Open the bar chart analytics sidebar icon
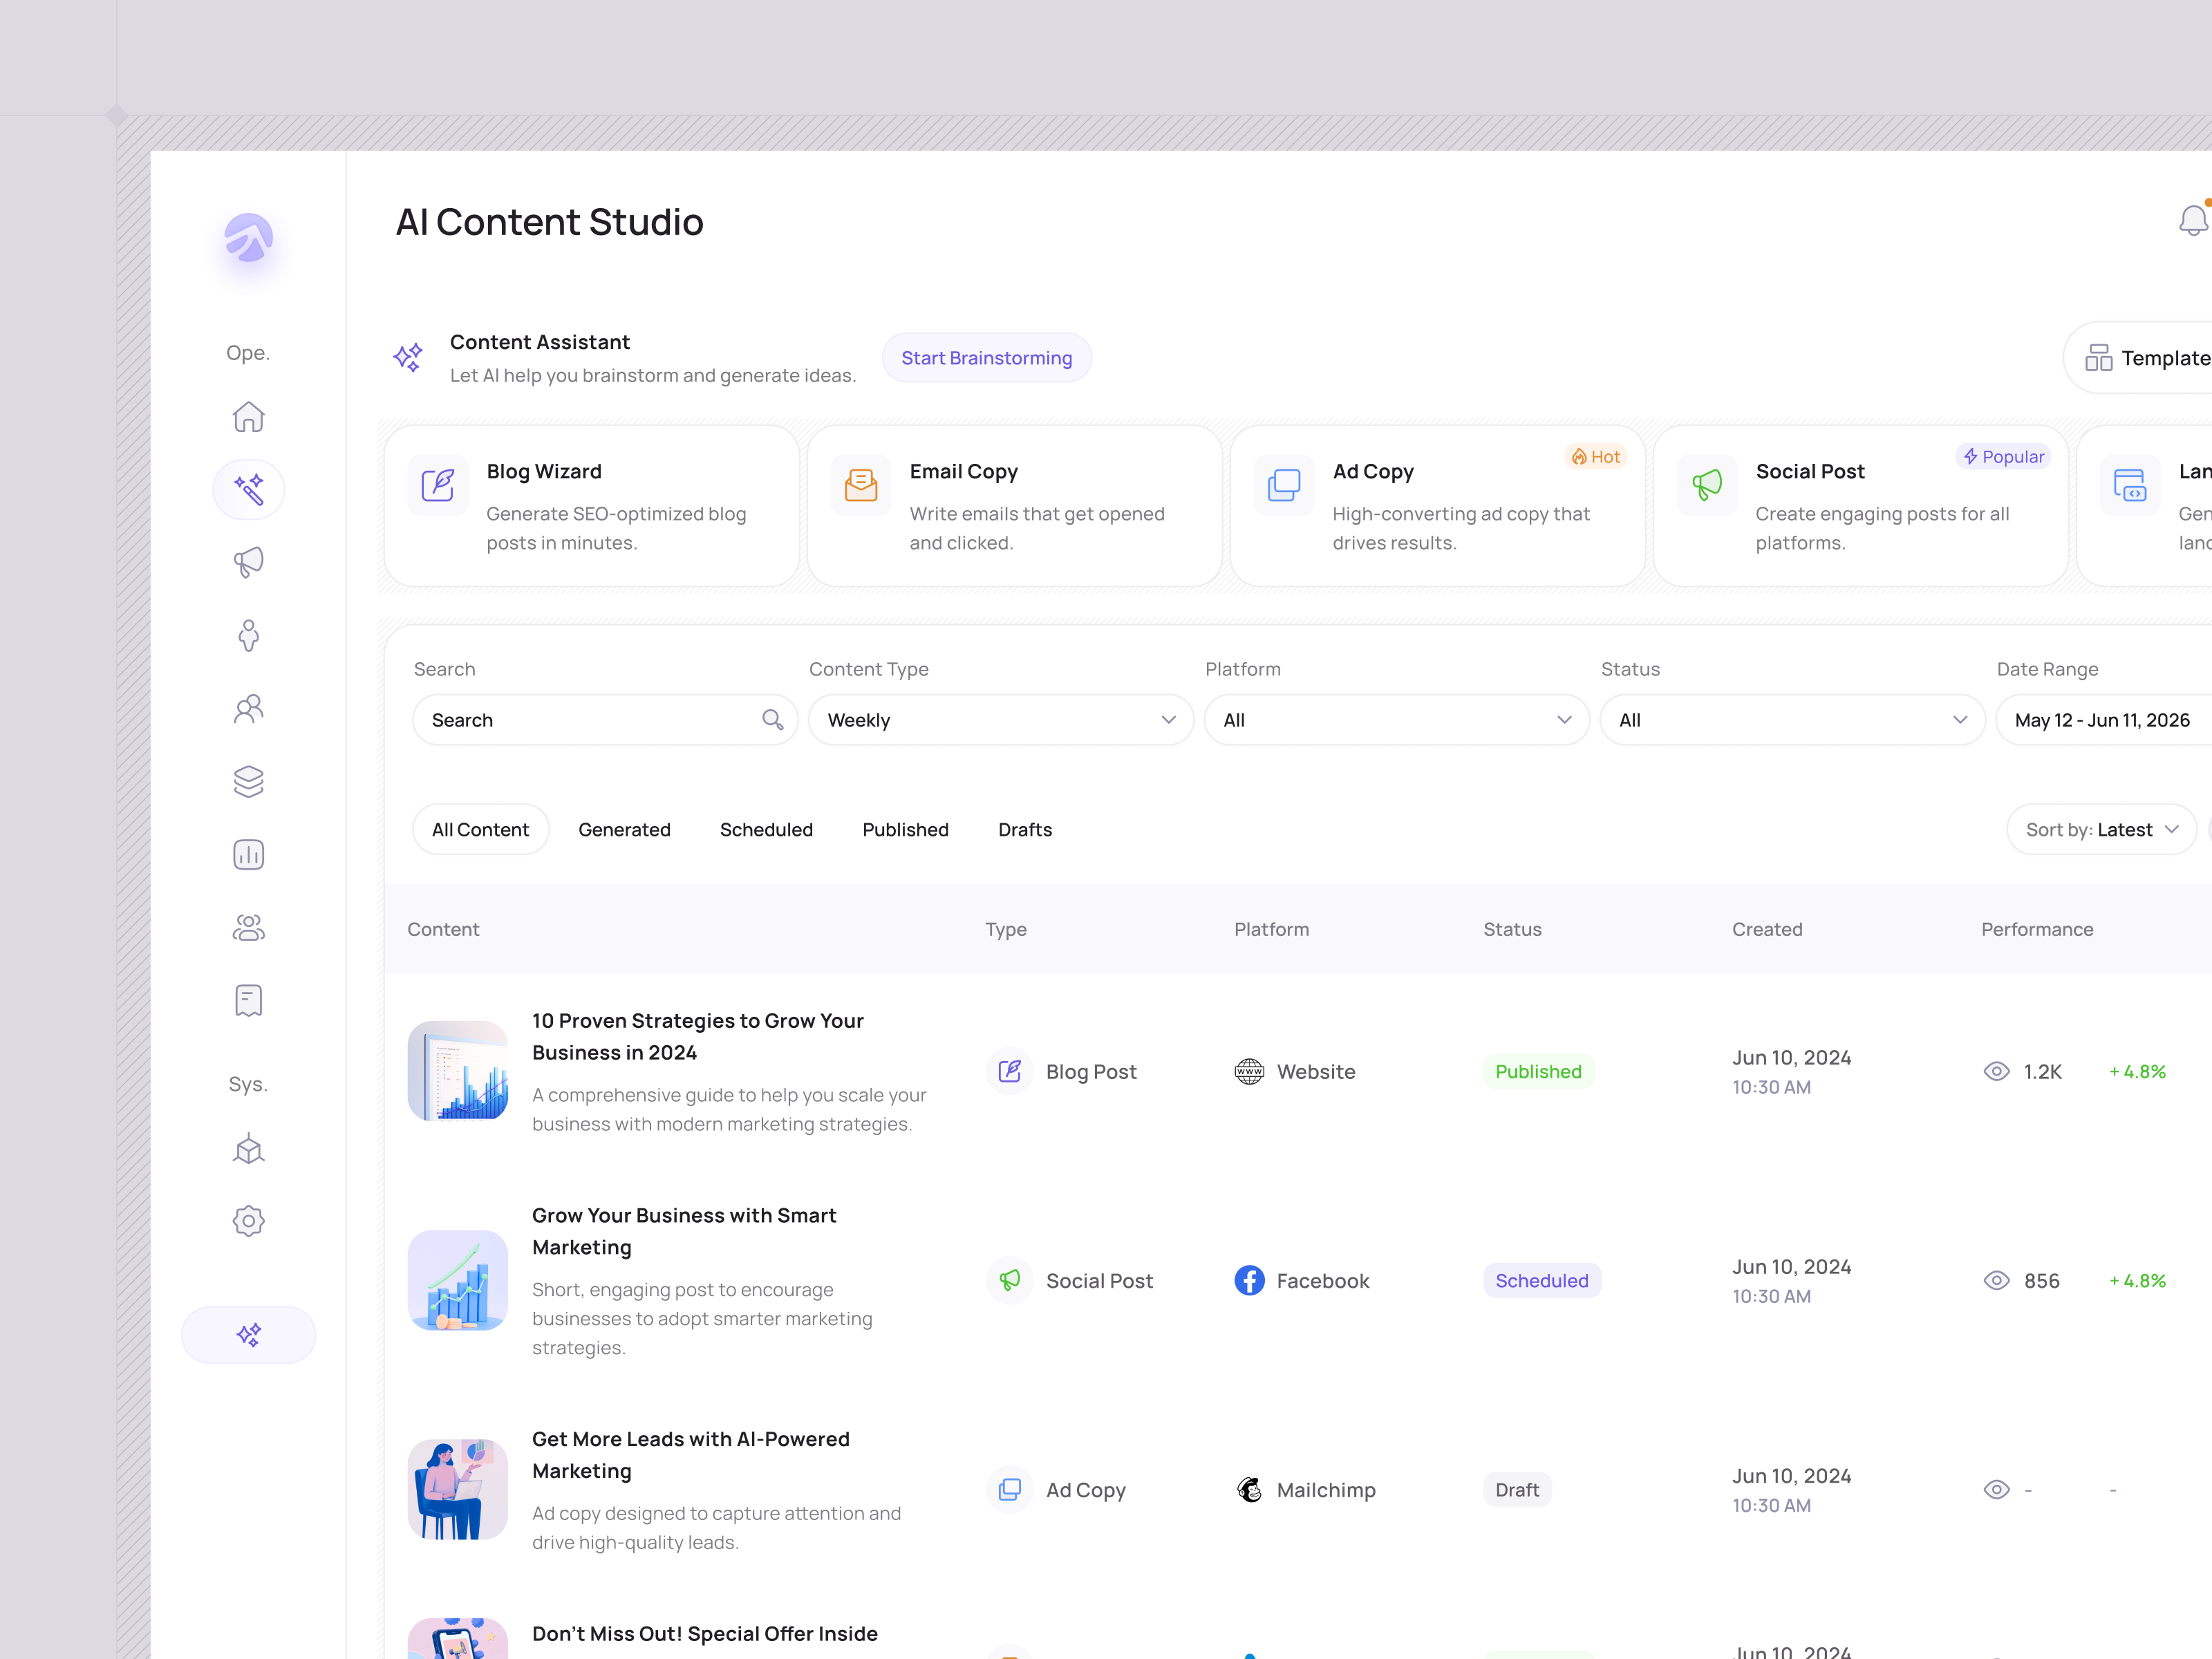The image size is (2212, 1659). coord(248,854)
